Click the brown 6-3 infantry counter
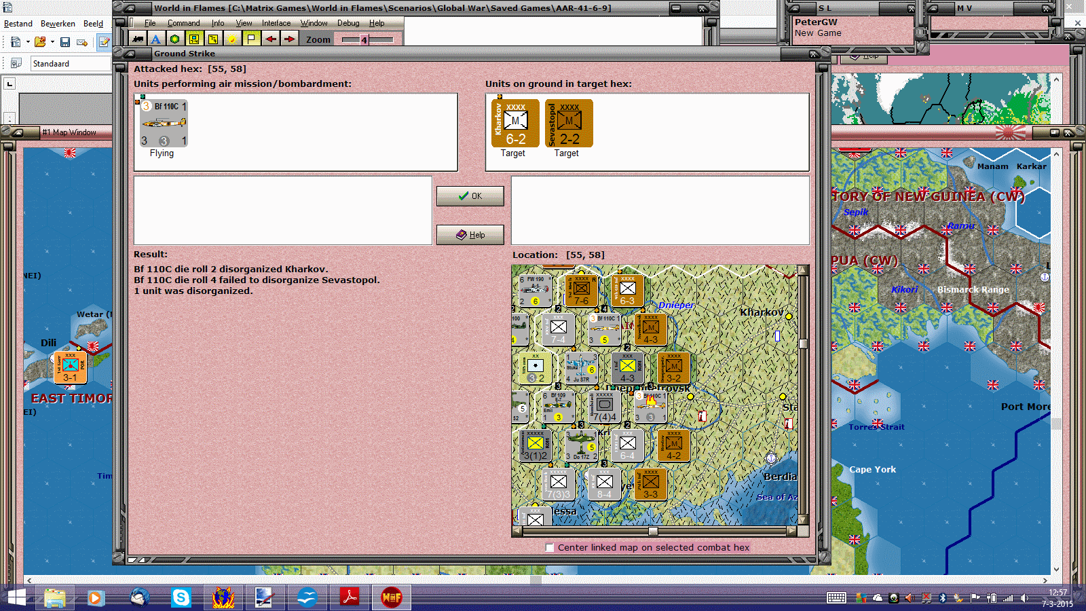 [x=627, y=291]
